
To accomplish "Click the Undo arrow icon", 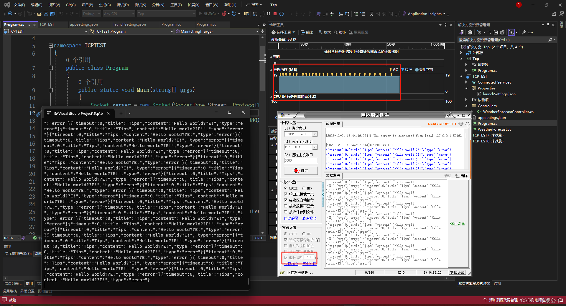I will 61,14.
